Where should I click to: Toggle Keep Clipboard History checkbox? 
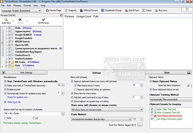(x=151, y=81)
